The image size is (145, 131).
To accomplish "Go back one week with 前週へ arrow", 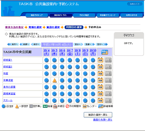I will (x=25, y=44).
